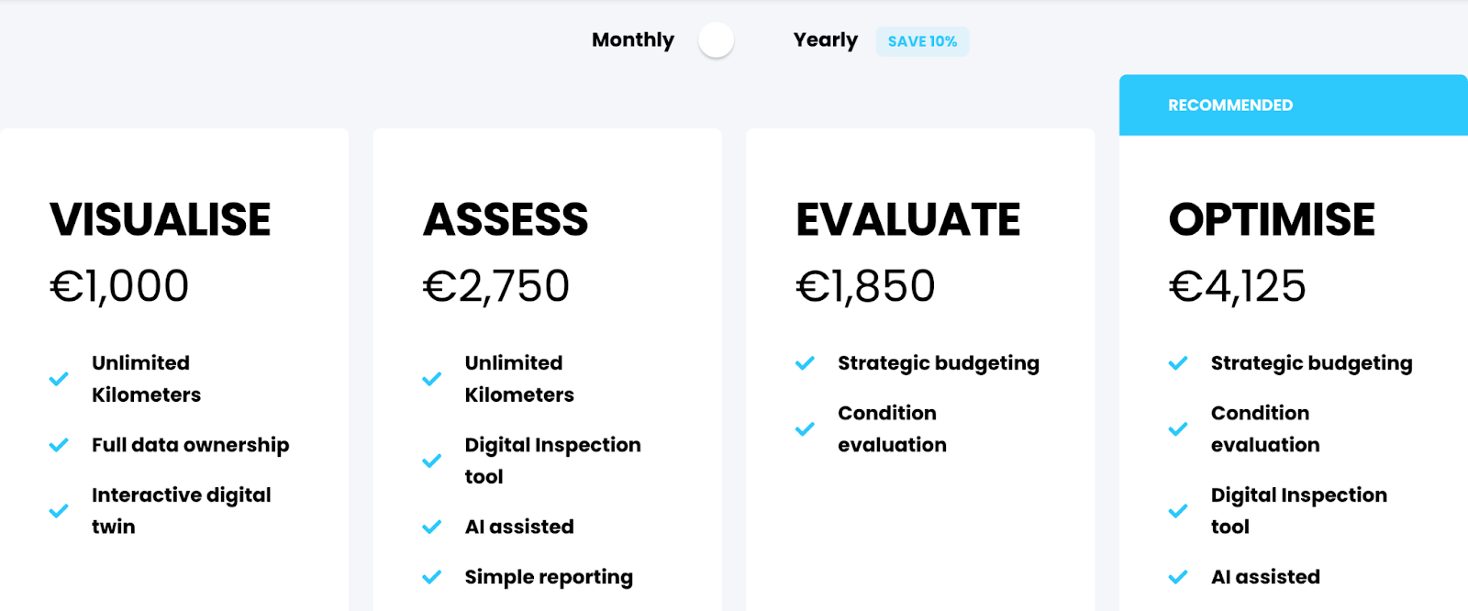Screen dimensions: 1468x611
Task: Click checkmark by Digital Inspection tool in Assess
Action: pyautogui.click(x=431, y=461)
